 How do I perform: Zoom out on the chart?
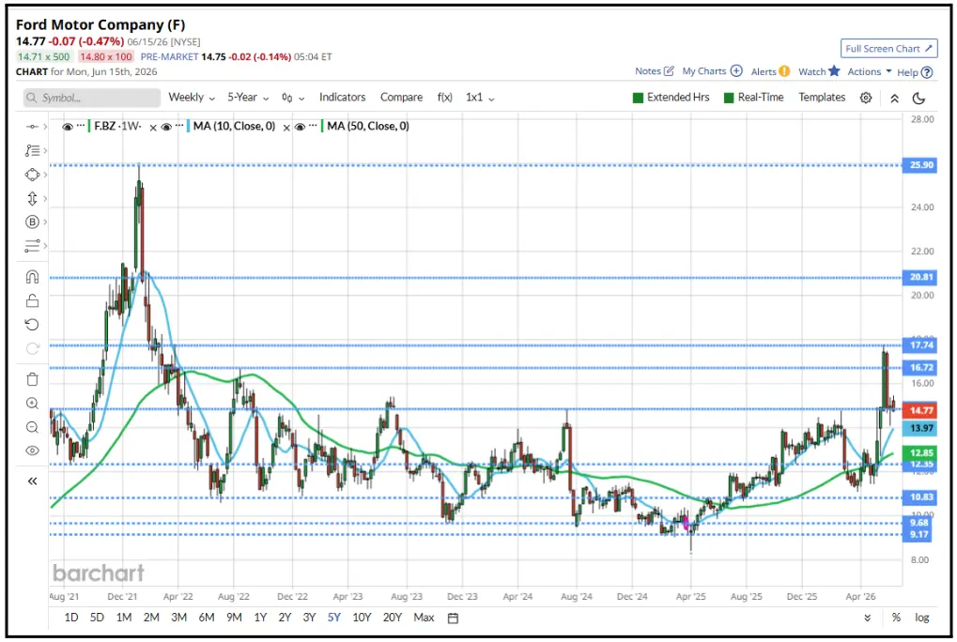pyautogui.click(x=32, y=427)
